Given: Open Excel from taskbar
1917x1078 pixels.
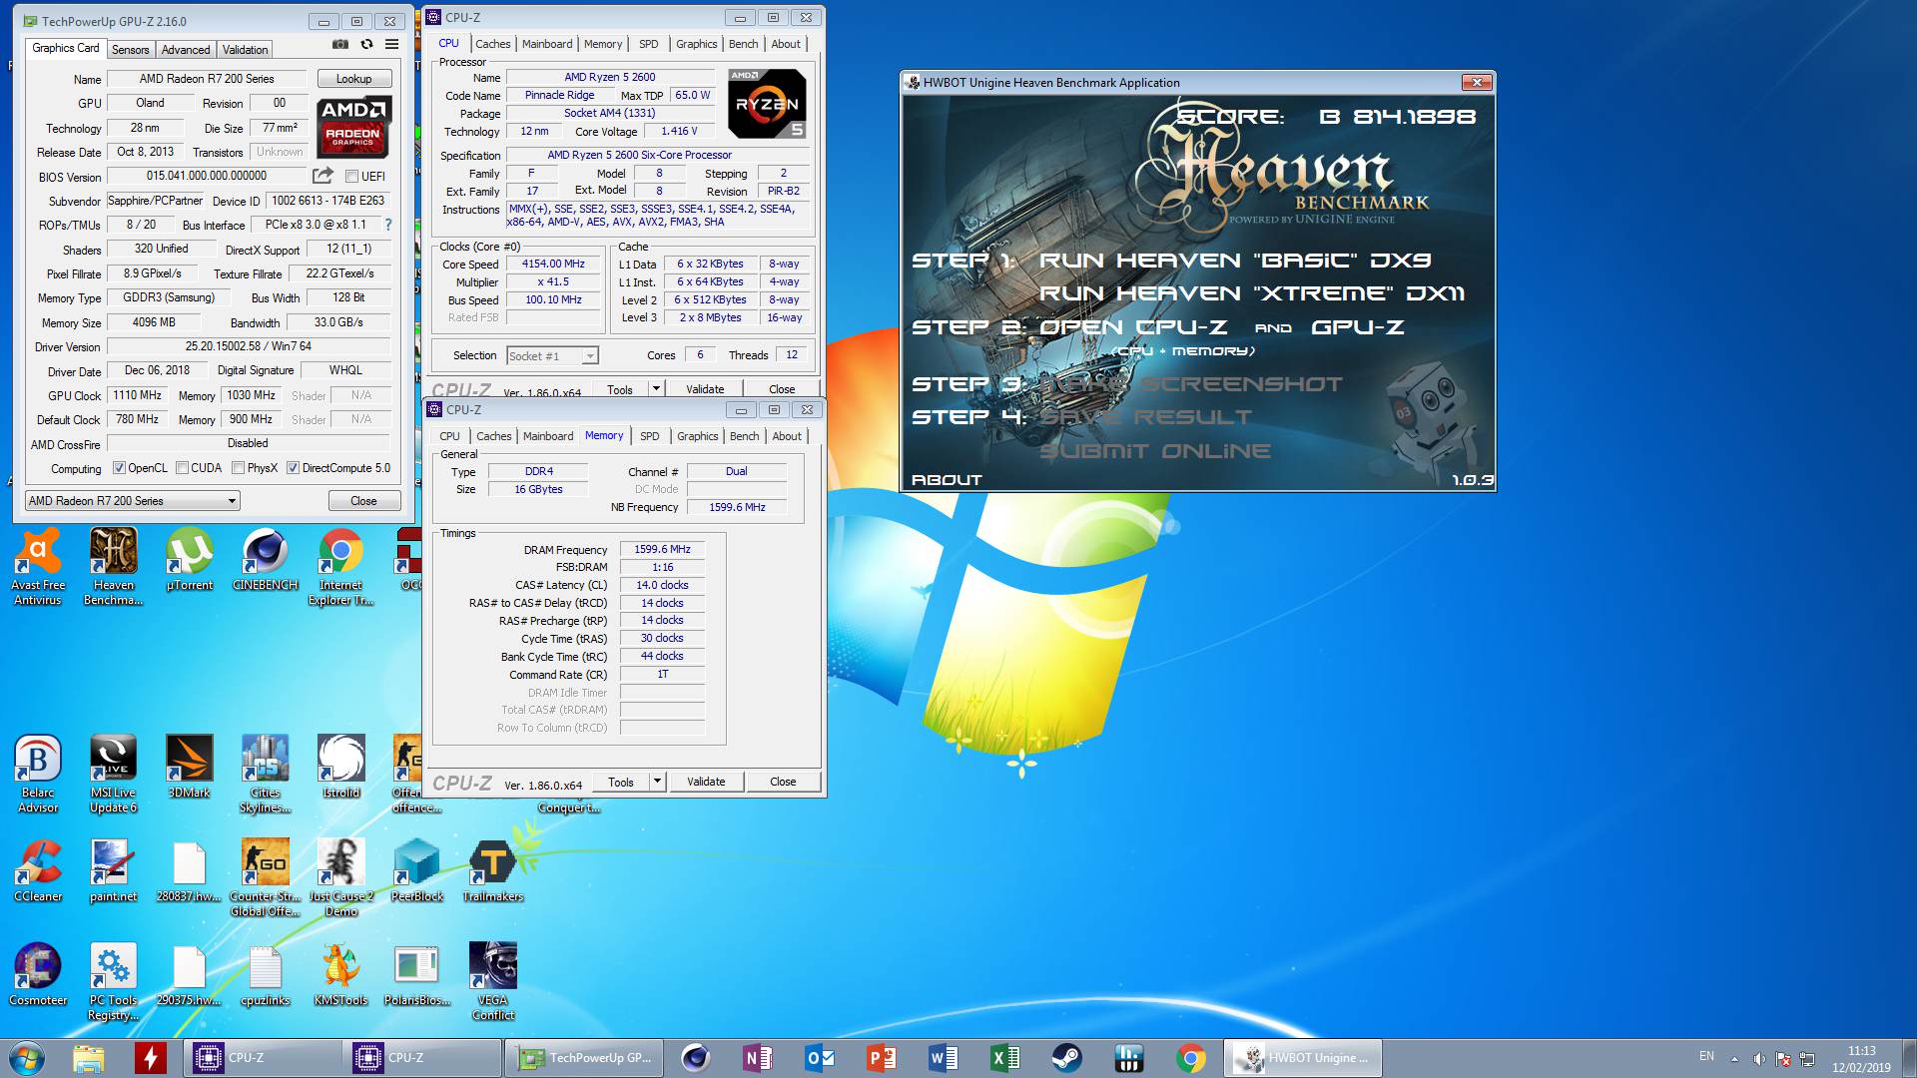Looking at the screenshot, I should pos(1004,1058).
